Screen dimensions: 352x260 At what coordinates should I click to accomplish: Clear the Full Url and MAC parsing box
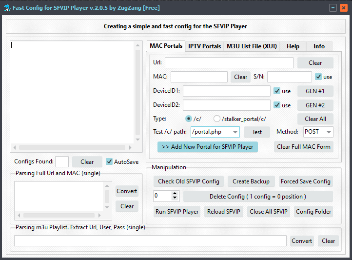pos(127,206)
